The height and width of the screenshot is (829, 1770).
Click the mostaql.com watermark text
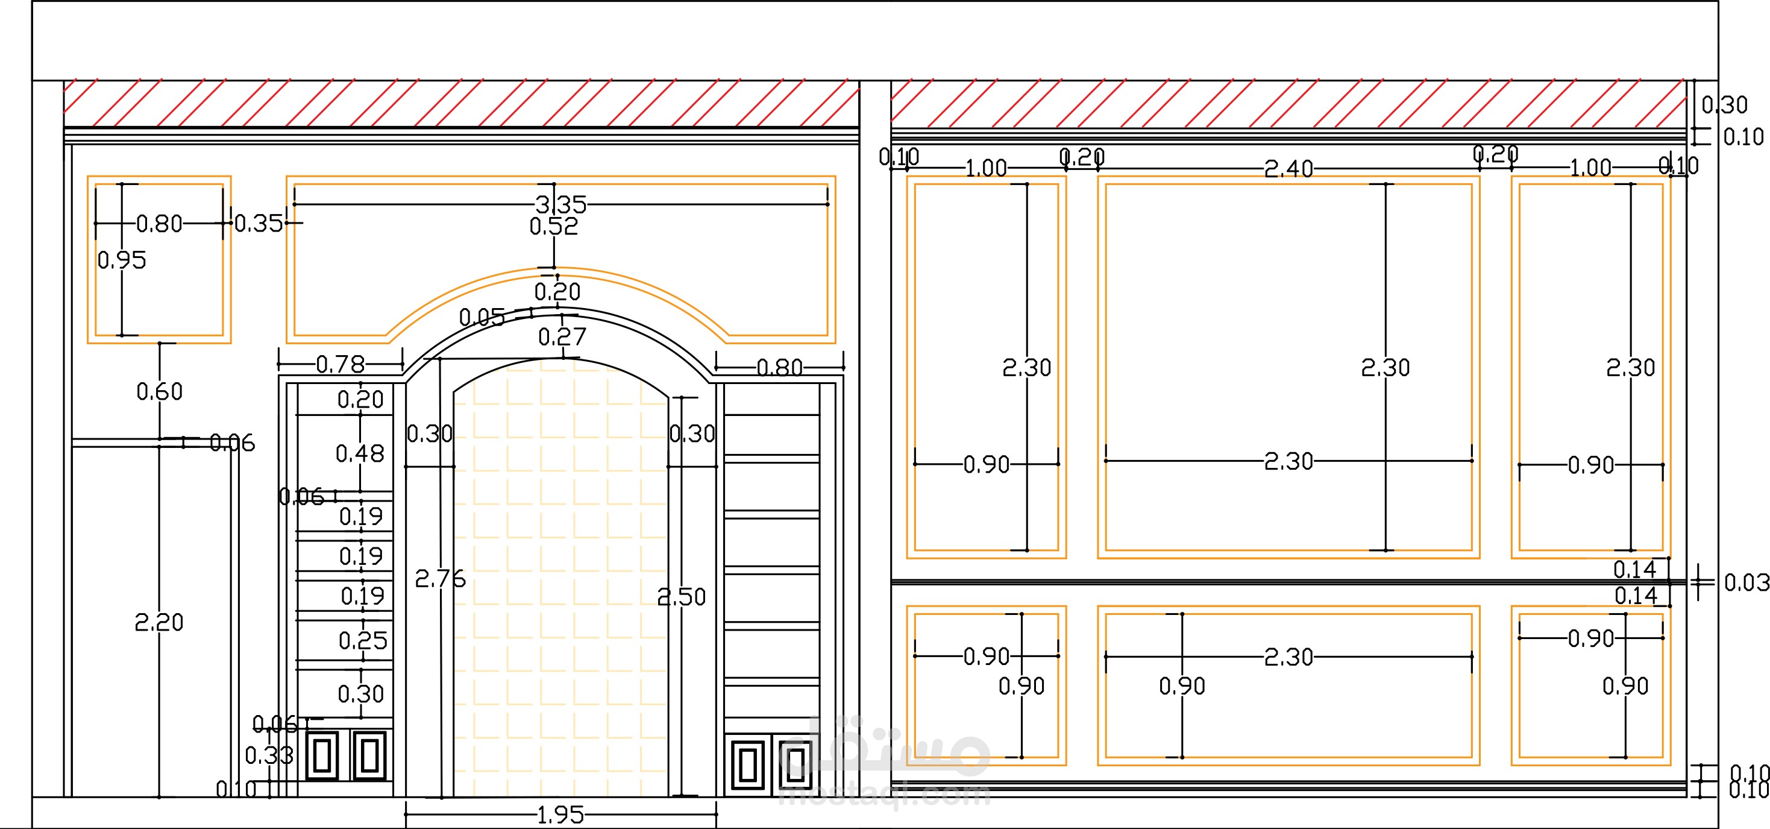pos(885,795)
